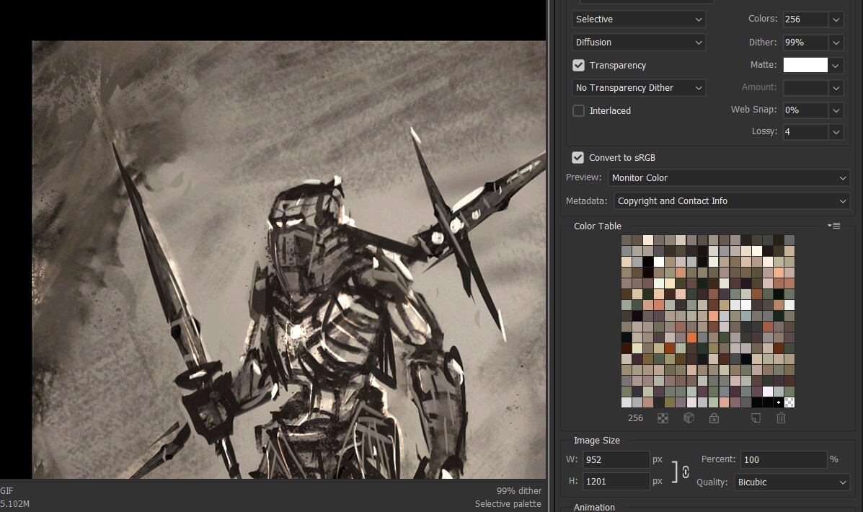
Task: Expand the Web Snap dropdown arrow
Action: pyautogui.click(x=836, y=110)
